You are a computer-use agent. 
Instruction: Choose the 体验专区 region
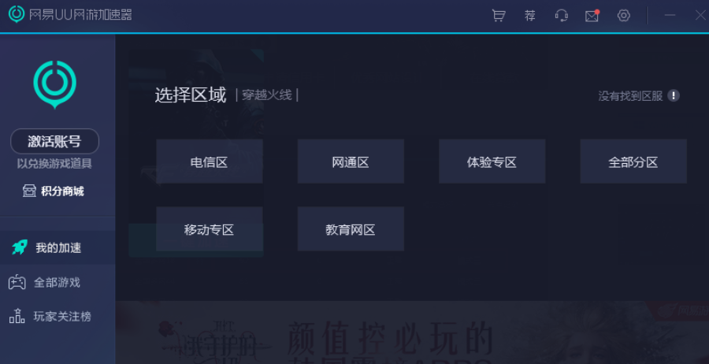click(x=492, y=162)
